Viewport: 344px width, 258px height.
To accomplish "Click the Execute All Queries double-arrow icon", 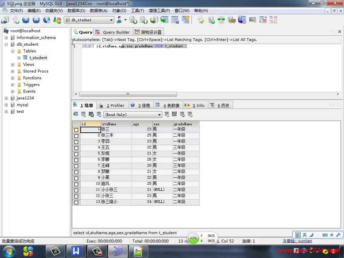I will (x=36, y=20).
